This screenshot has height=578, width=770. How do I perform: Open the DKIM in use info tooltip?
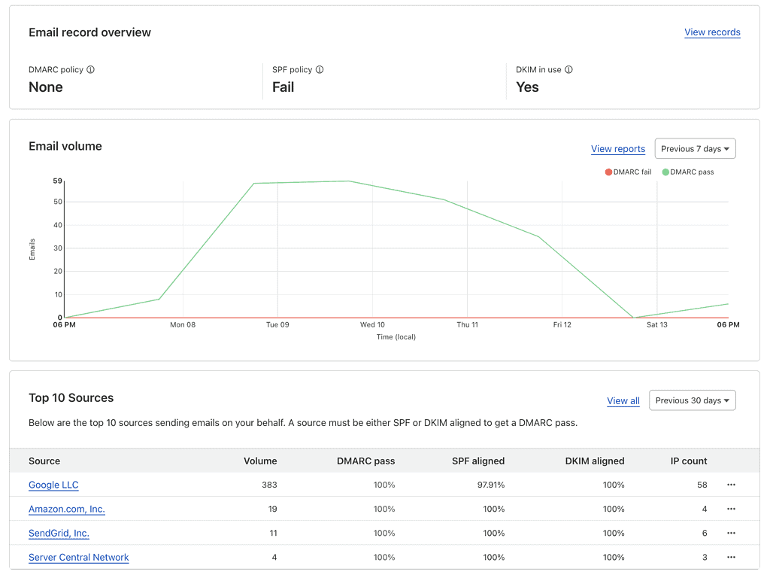(x=568, y=69)
